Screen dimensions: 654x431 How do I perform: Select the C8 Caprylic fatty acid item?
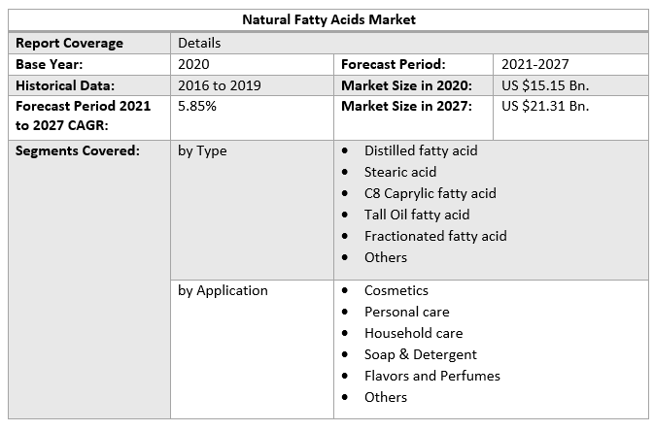pyautogui.click(x=430, y=193)
